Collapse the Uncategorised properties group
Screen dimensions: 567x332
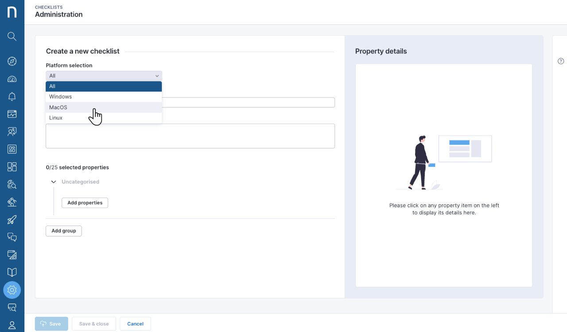click(53, 181)
